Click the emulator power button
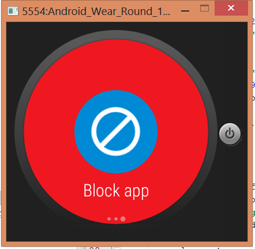 (230, 133)
